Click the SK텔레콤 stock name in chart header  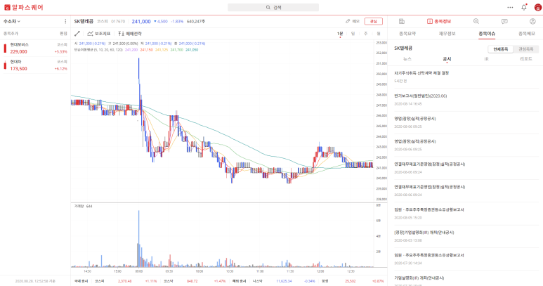click(x=84, y=22)
